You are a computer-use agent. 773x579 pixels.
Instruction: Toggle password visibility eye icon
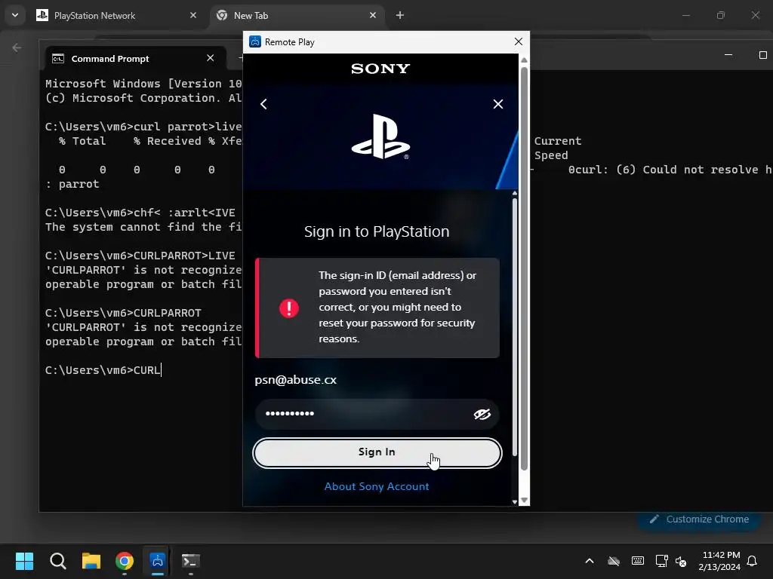482,414
